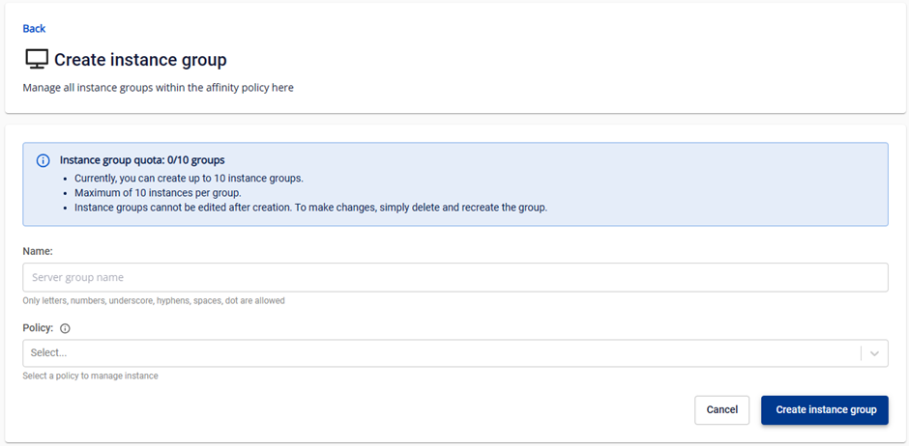Click the affinity policy subtitle text
The image size is (909, 446).
pyautogui.click(x=158, y=88)
